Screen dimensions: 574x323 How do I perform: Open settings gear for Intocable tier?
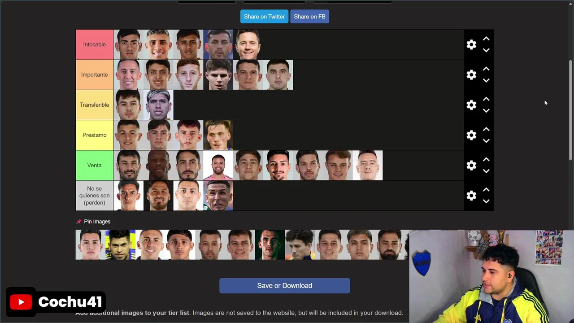471,44
